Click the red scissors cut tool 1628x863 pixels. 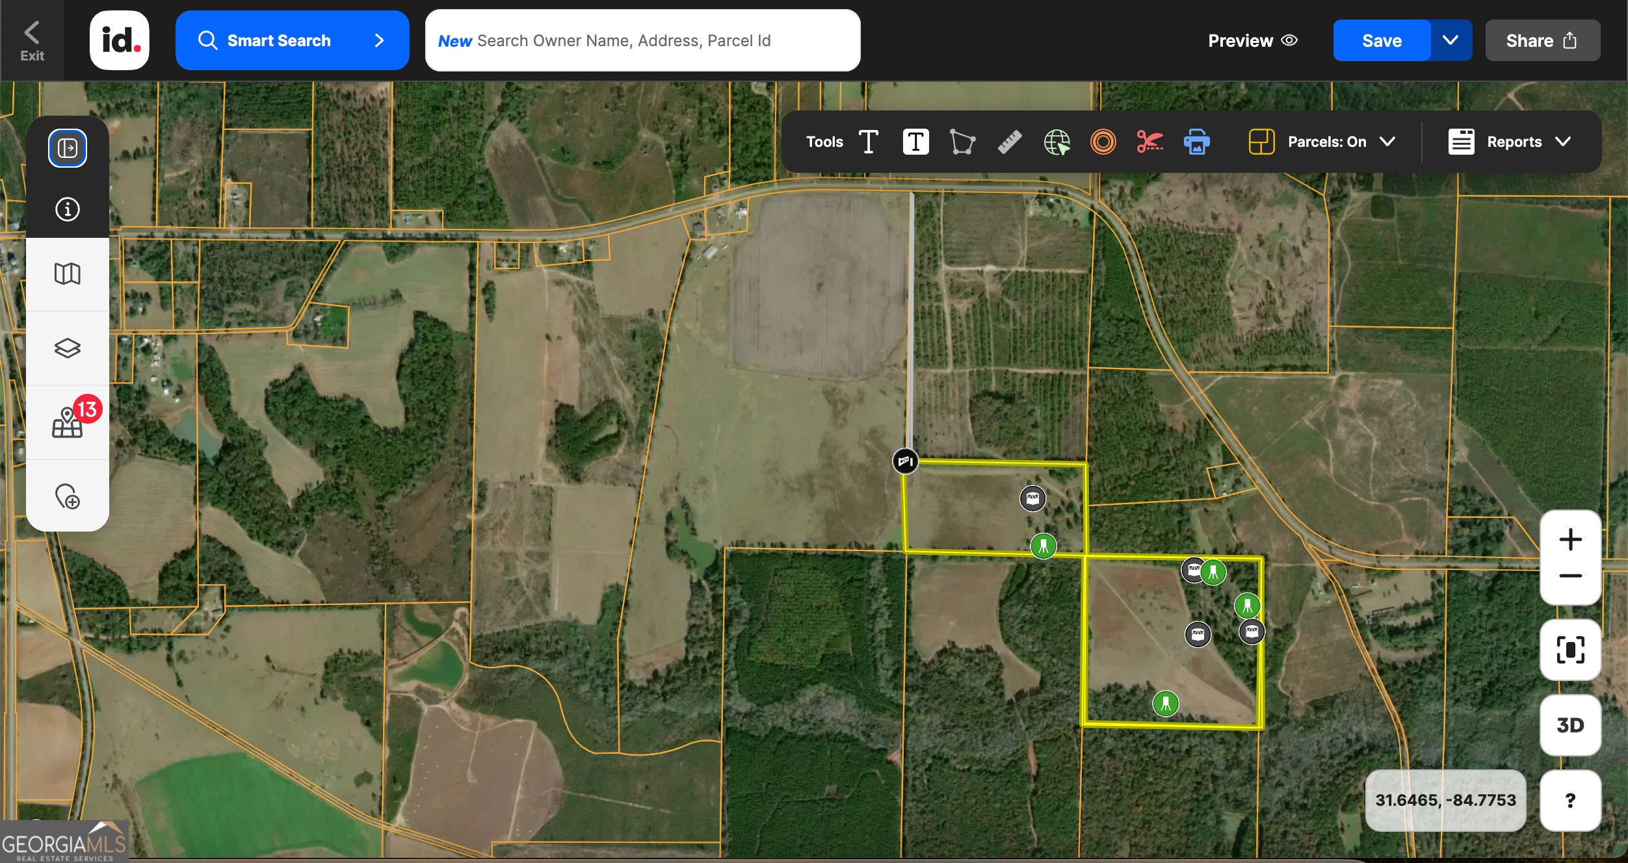point(1149,142)
